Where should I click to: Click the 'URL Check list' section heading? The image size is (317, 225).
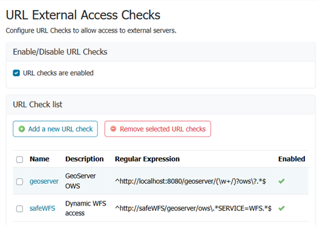[38, 105]
